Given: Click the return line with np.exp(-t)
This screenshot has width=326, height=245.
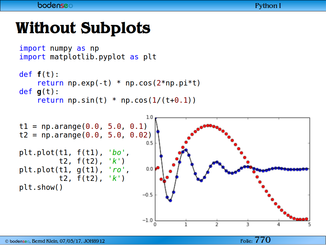Looking at the screenshot, I should (x=119, y=83).
